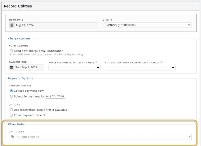Screen dimensions: 201x146
Task: Click the Filter Units section heading
Action: point(16,124)
